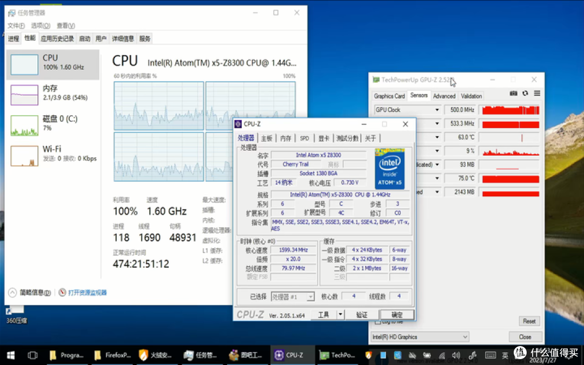Open the 360压缩 desktop icon
Image resolution: width=584 pixels, height=365 pixels.
pyautogui.click(x=16, y=314)
